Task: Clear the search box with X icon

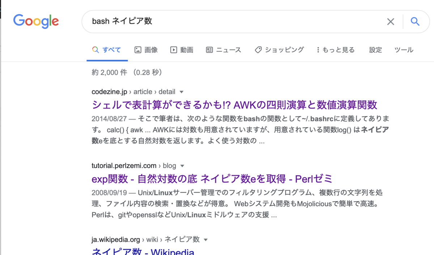Action: [x=391, y=22]
